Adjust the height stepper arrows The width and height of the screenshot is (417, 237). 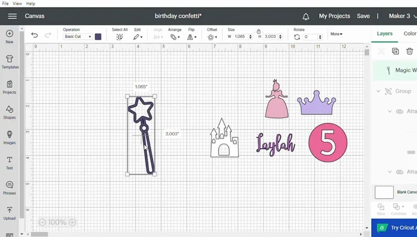coord(280,36)
